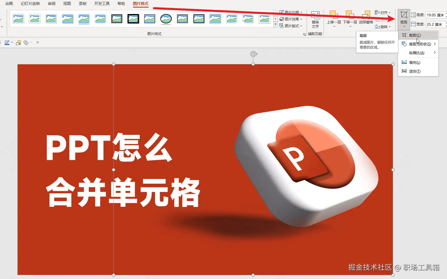This screenshot has width=447, height=279.
Task: Click the bottom-center resize handle of the picture
Action: pos(253,275)
